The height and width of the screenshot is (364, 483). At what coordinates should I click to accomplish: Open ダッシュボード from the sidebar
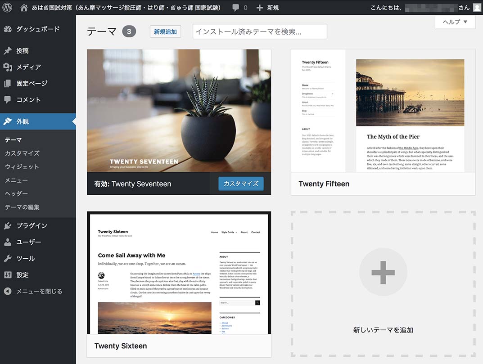pyautogui.click(x=38, y=29)
